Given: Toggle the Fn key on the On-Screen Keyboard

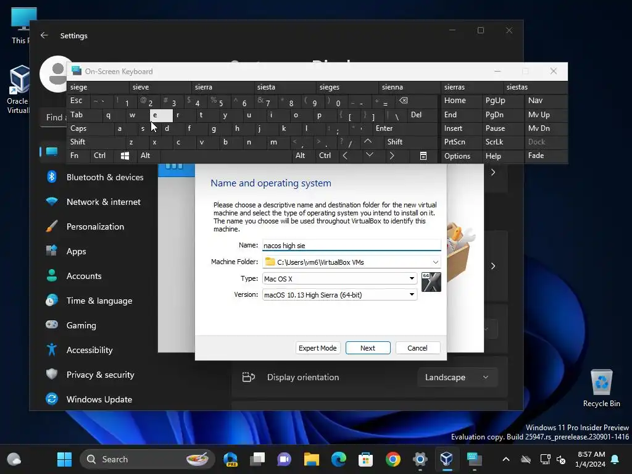Looking at the screenshot, I should [78, 156].
